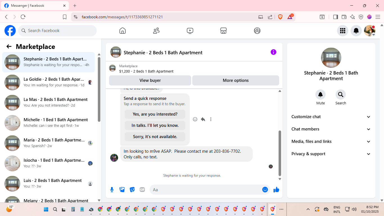Open the account profile picture menu

pyautogui.click(x=370, y=31)
